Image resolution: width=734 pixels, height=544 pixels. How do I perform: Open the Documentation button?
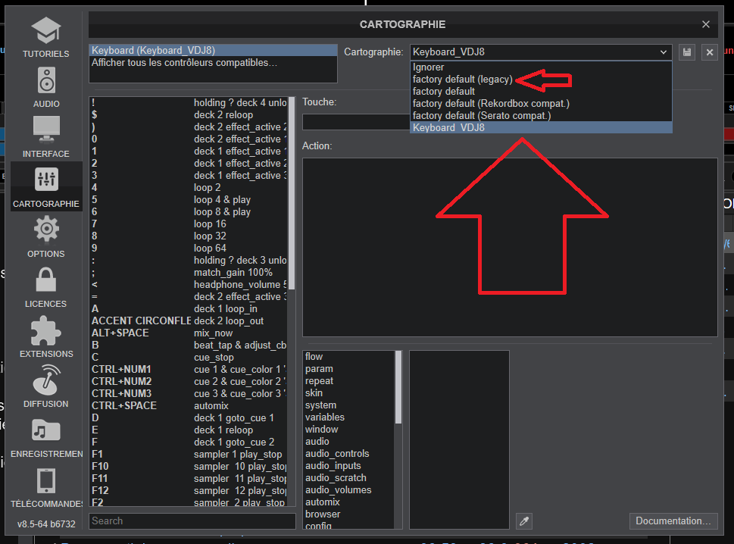[673, 521]
